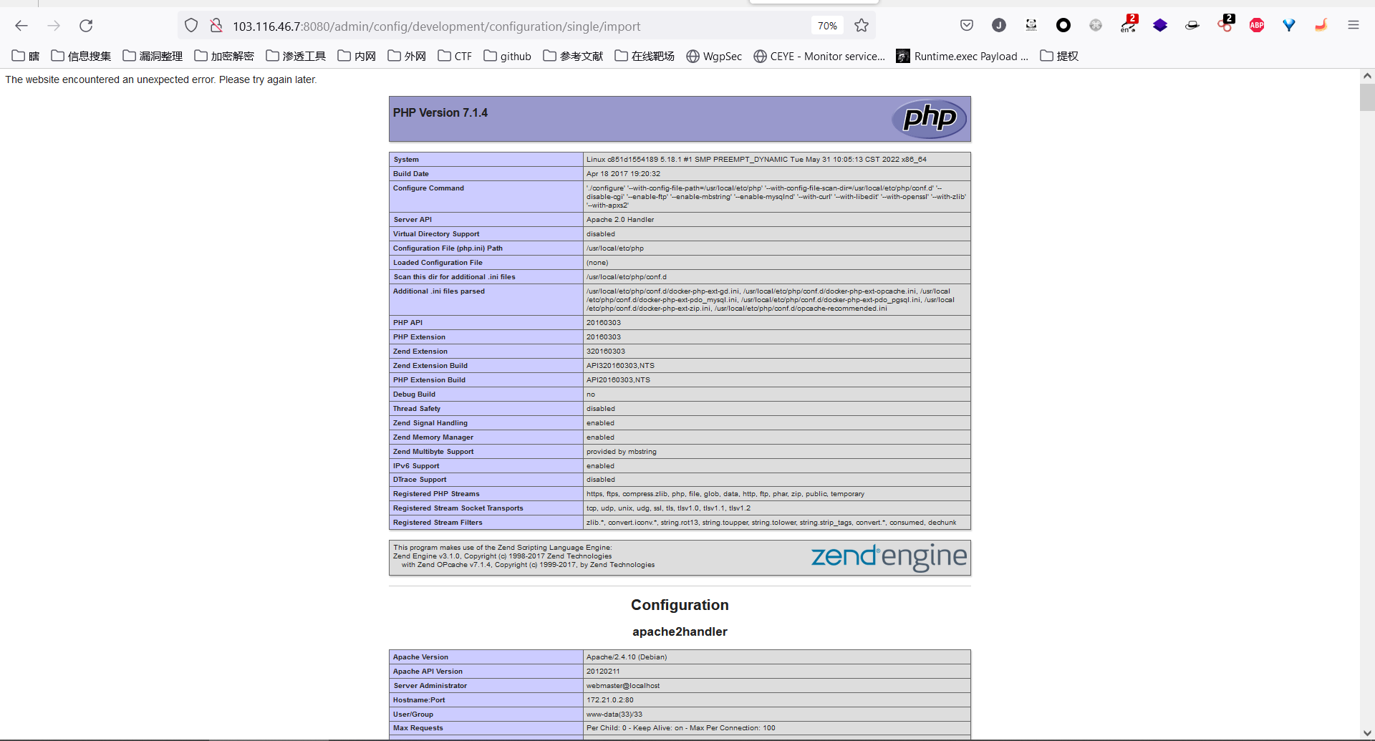Viewport: 1375px width, 741px height.
Task: Open the CEYE Monitor service bookmark
Action: click(x=819, y=56)
